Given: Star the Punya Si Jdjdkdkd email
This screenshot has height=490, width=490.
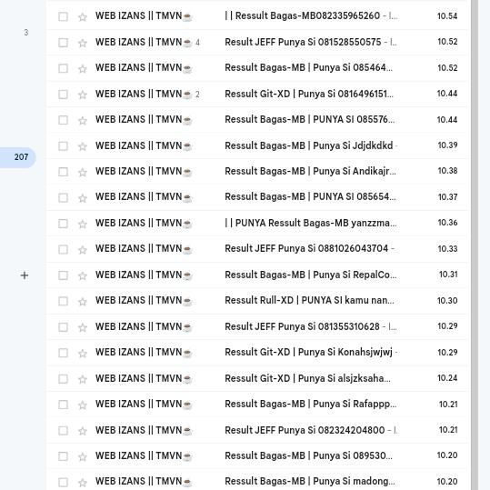Looking at the screenshot, I should pos(83,146).
